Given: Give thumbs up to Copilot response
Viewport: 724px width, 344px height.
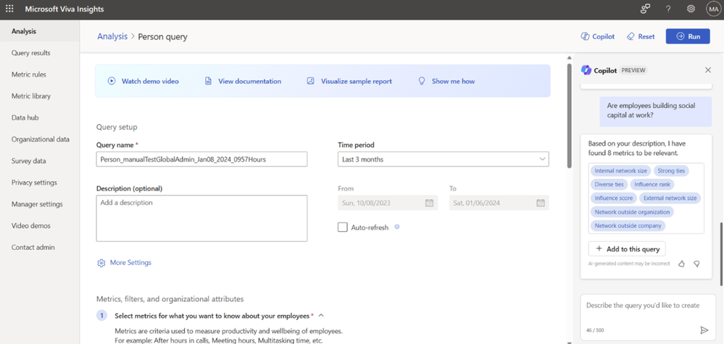Looking at the screenshot, I should coord(681,264).
